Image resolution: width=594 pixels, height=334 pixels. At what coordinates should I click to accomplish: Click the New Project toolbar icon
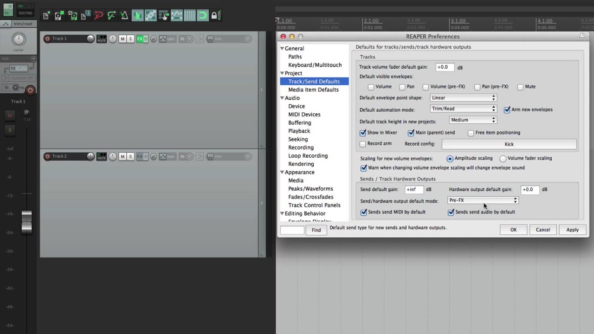click(46, 15)
